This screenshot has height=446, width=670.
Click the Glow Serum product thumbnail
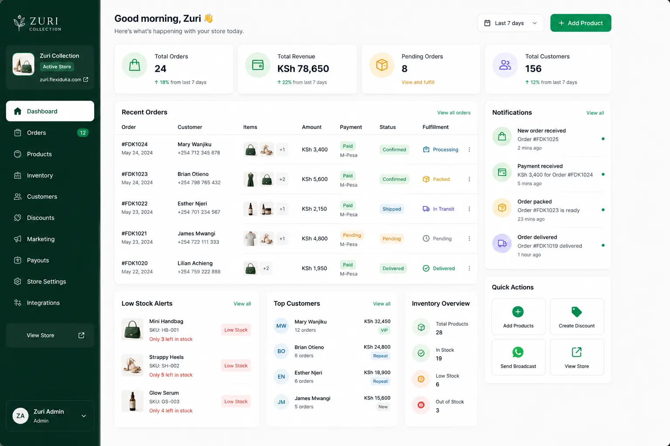[133, 401]
